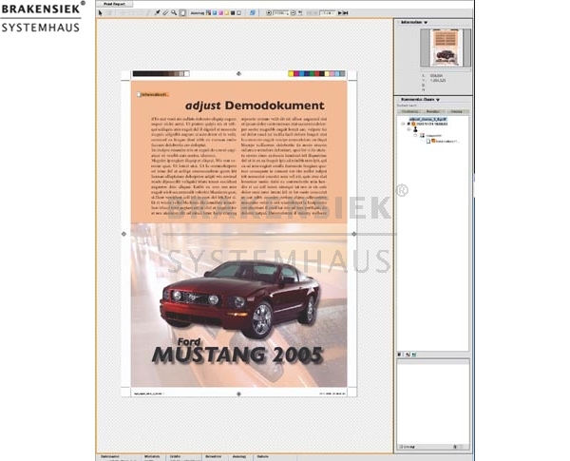This screenshot has height=461, width=570.
Task: Click the 'adjust Demodokument' heading
Action: click(255, 106)
